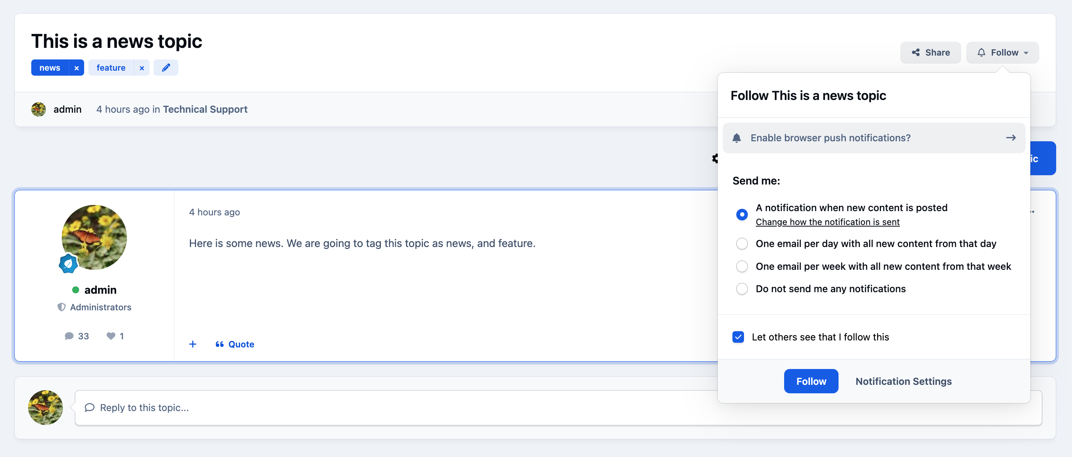Viewport: 1072px width, 457px height.
Task: Select one email per day option
Action: click(742, 244)
